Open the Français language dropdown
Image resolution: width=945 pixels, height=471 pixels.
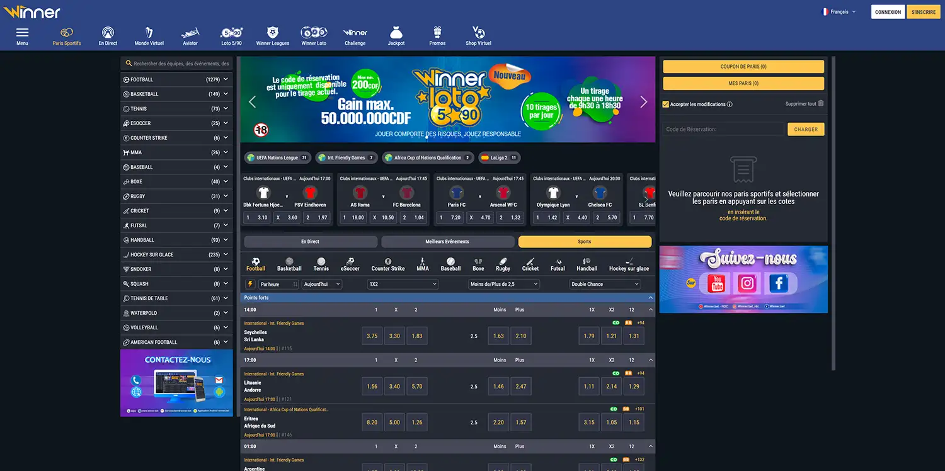click(x=839, y=12)
